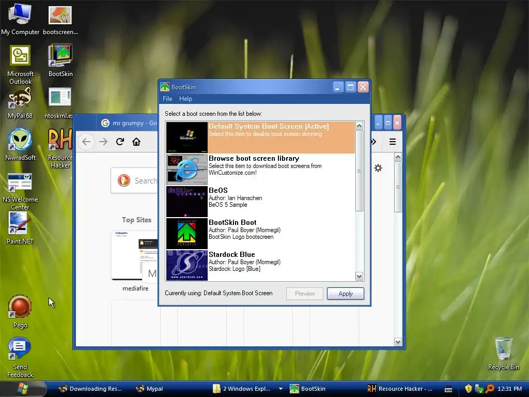Select Default System Boot Screen item
529x397 pixels.
click(x=260, y=138)
